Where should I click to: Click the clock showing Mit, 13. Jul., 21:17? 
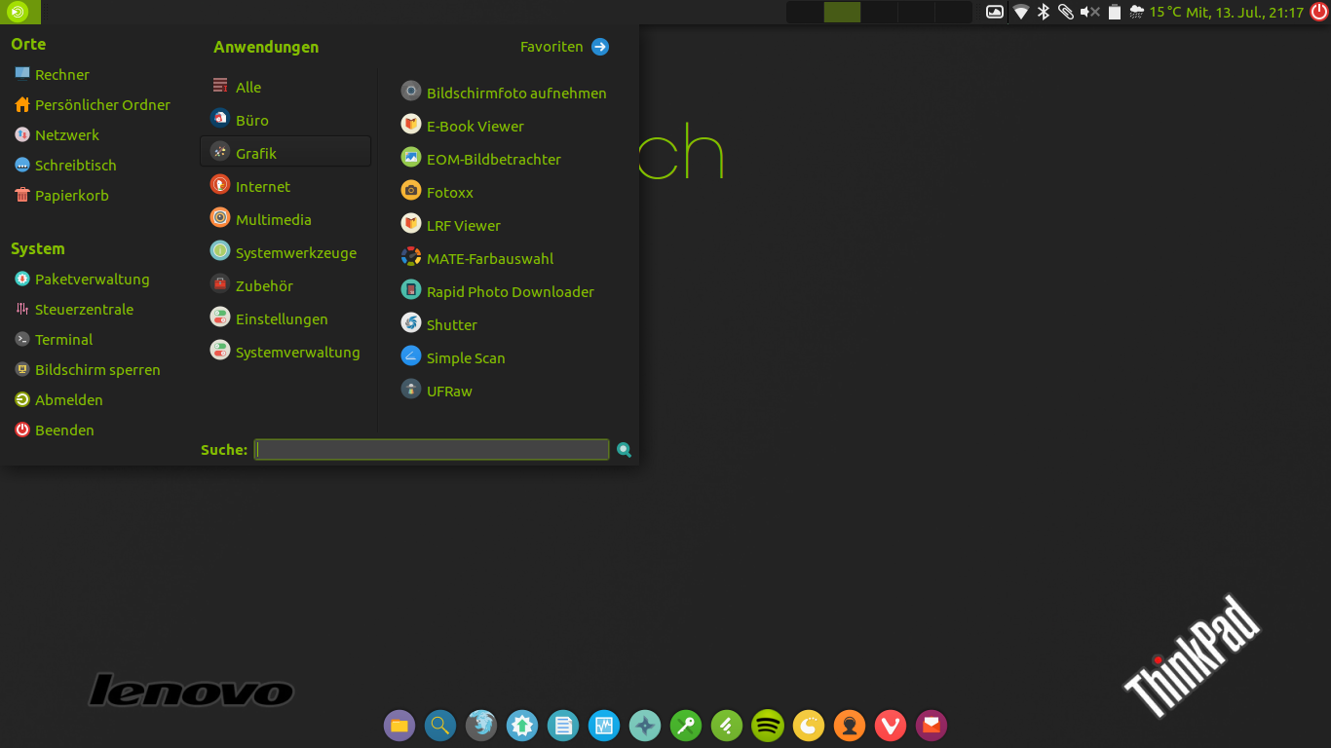point(1245,12)
